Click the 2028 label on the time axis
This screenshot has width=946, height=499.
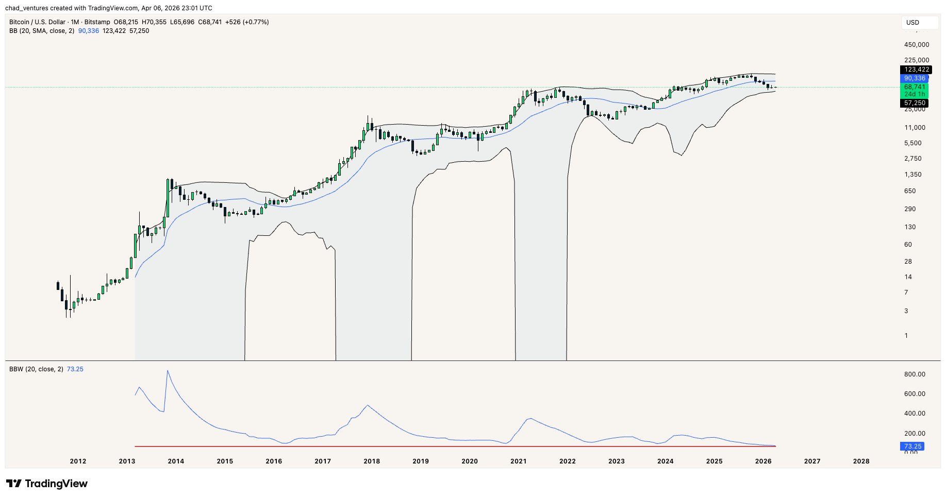coord(861,461)
